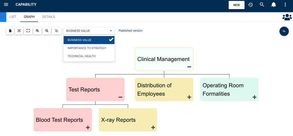Switch to the Details tab
Viewport: 293px width, 136px height.
pyautogui.click(x=49, y=17)
